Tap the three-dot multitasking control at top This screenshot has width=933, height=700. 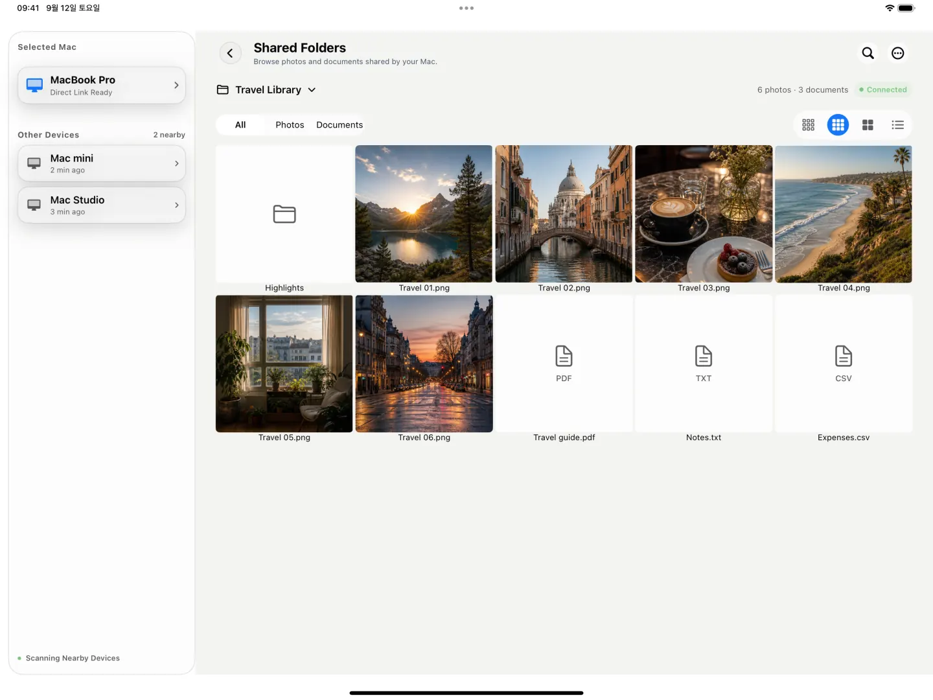[466, 8]
